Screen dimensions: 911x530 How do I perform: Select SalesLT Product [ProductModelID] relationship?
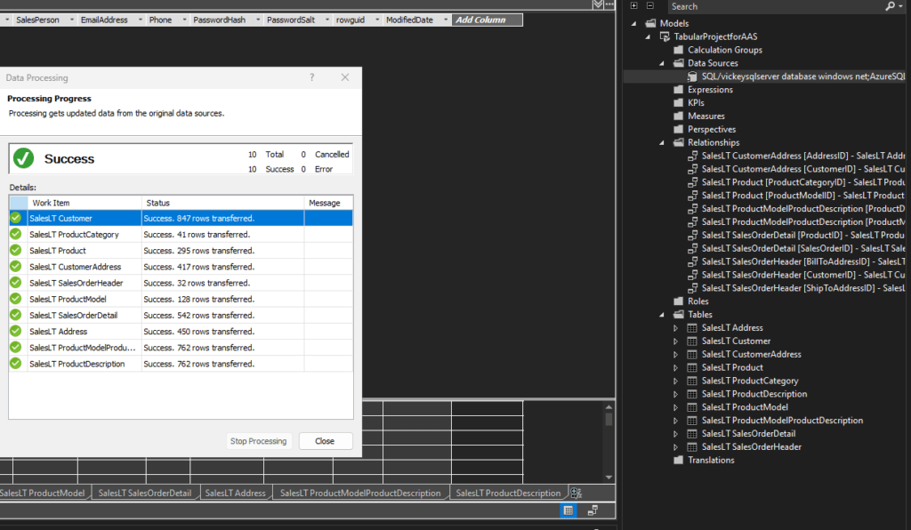click(802, 196)
